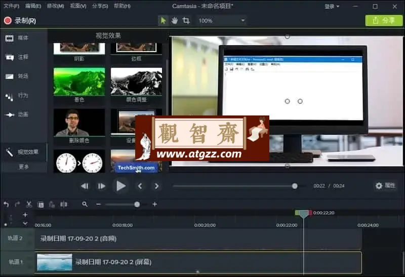Open the Transitions tab in sidebar
Image resolution: width=405 pixels, height=277 pixels.
17,76
